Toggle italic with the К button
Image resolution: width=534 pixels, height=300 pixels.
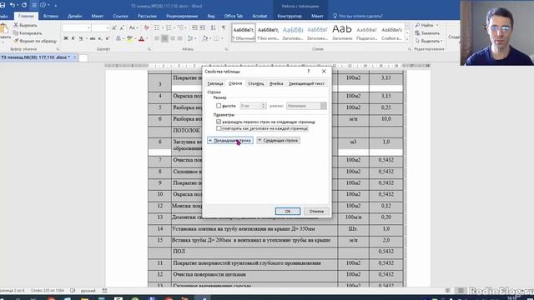73,38
